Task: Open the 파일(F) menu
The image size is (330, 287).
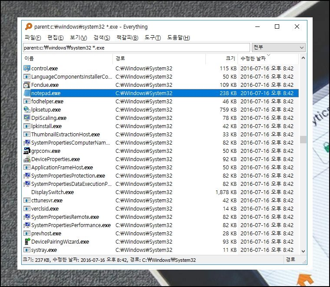Action: (x=33, y=38)
